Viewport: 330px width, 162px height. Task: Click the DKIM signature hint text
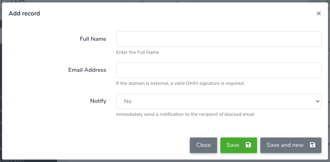click(180, 83)
